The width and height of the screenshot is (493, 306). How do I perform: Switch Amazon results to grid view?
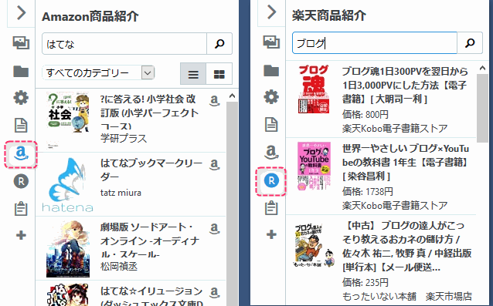[219, 74]
